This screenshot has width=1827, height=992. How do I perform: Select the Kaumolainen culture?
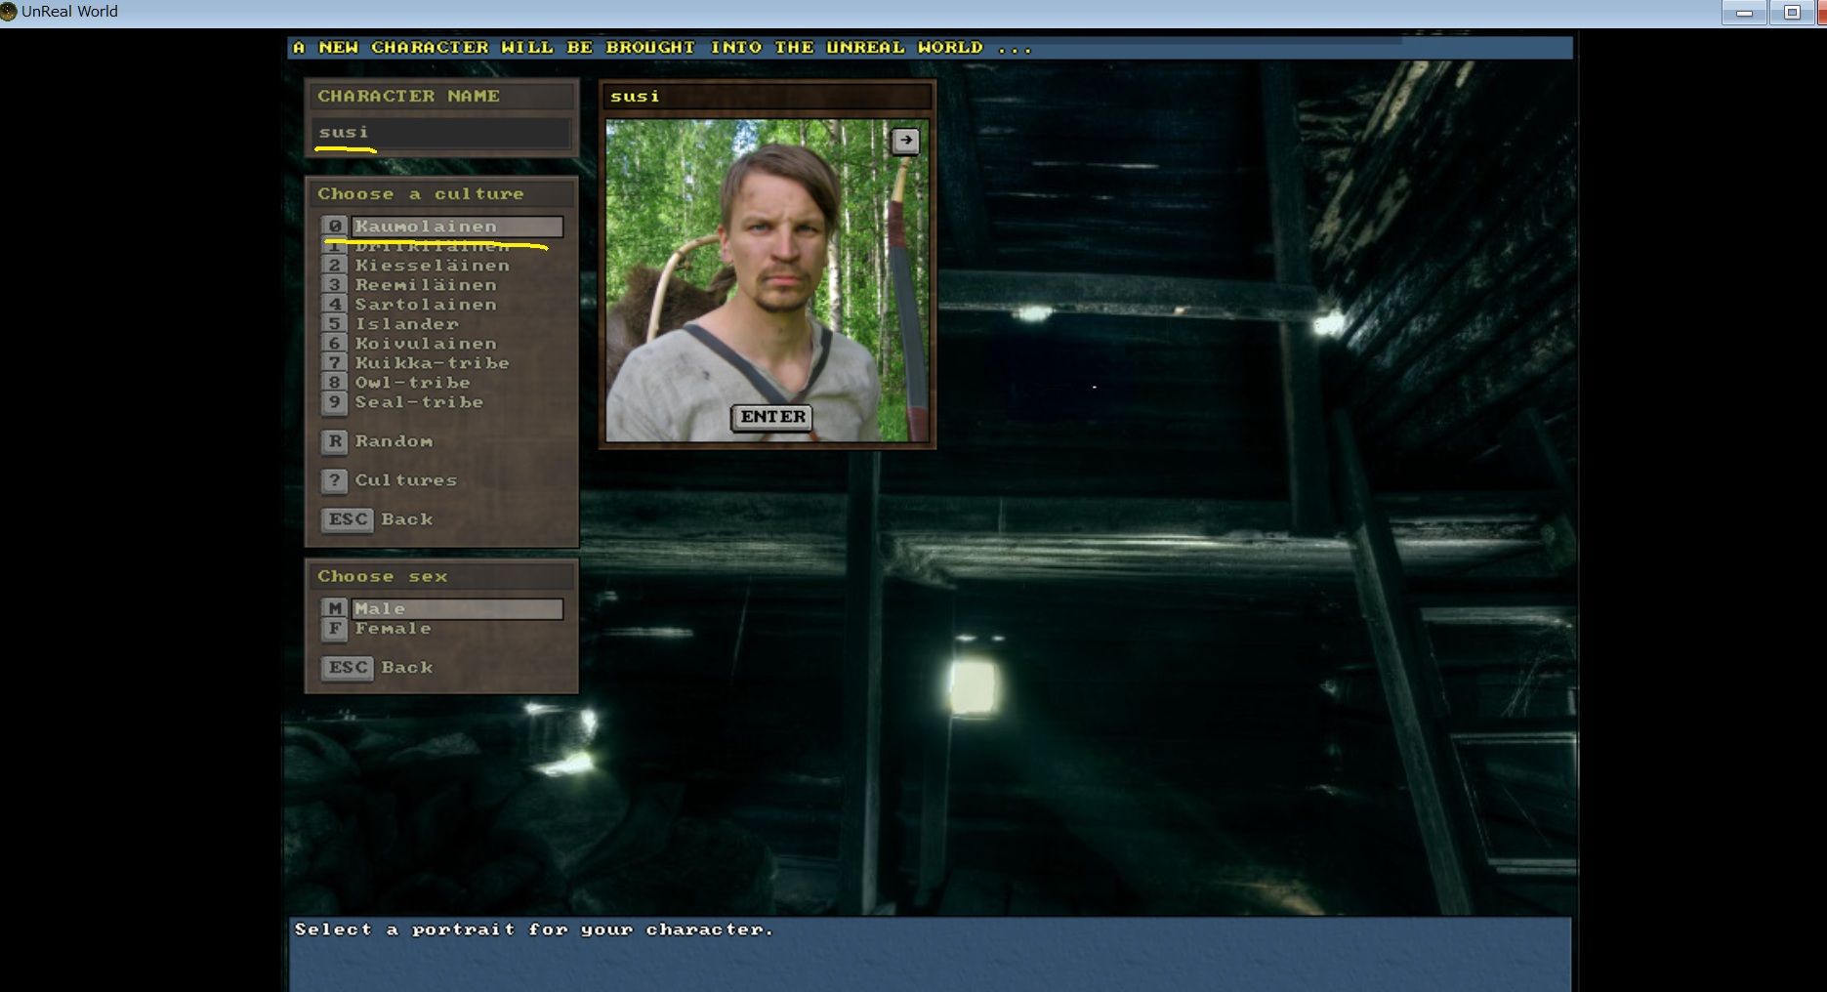442,227
